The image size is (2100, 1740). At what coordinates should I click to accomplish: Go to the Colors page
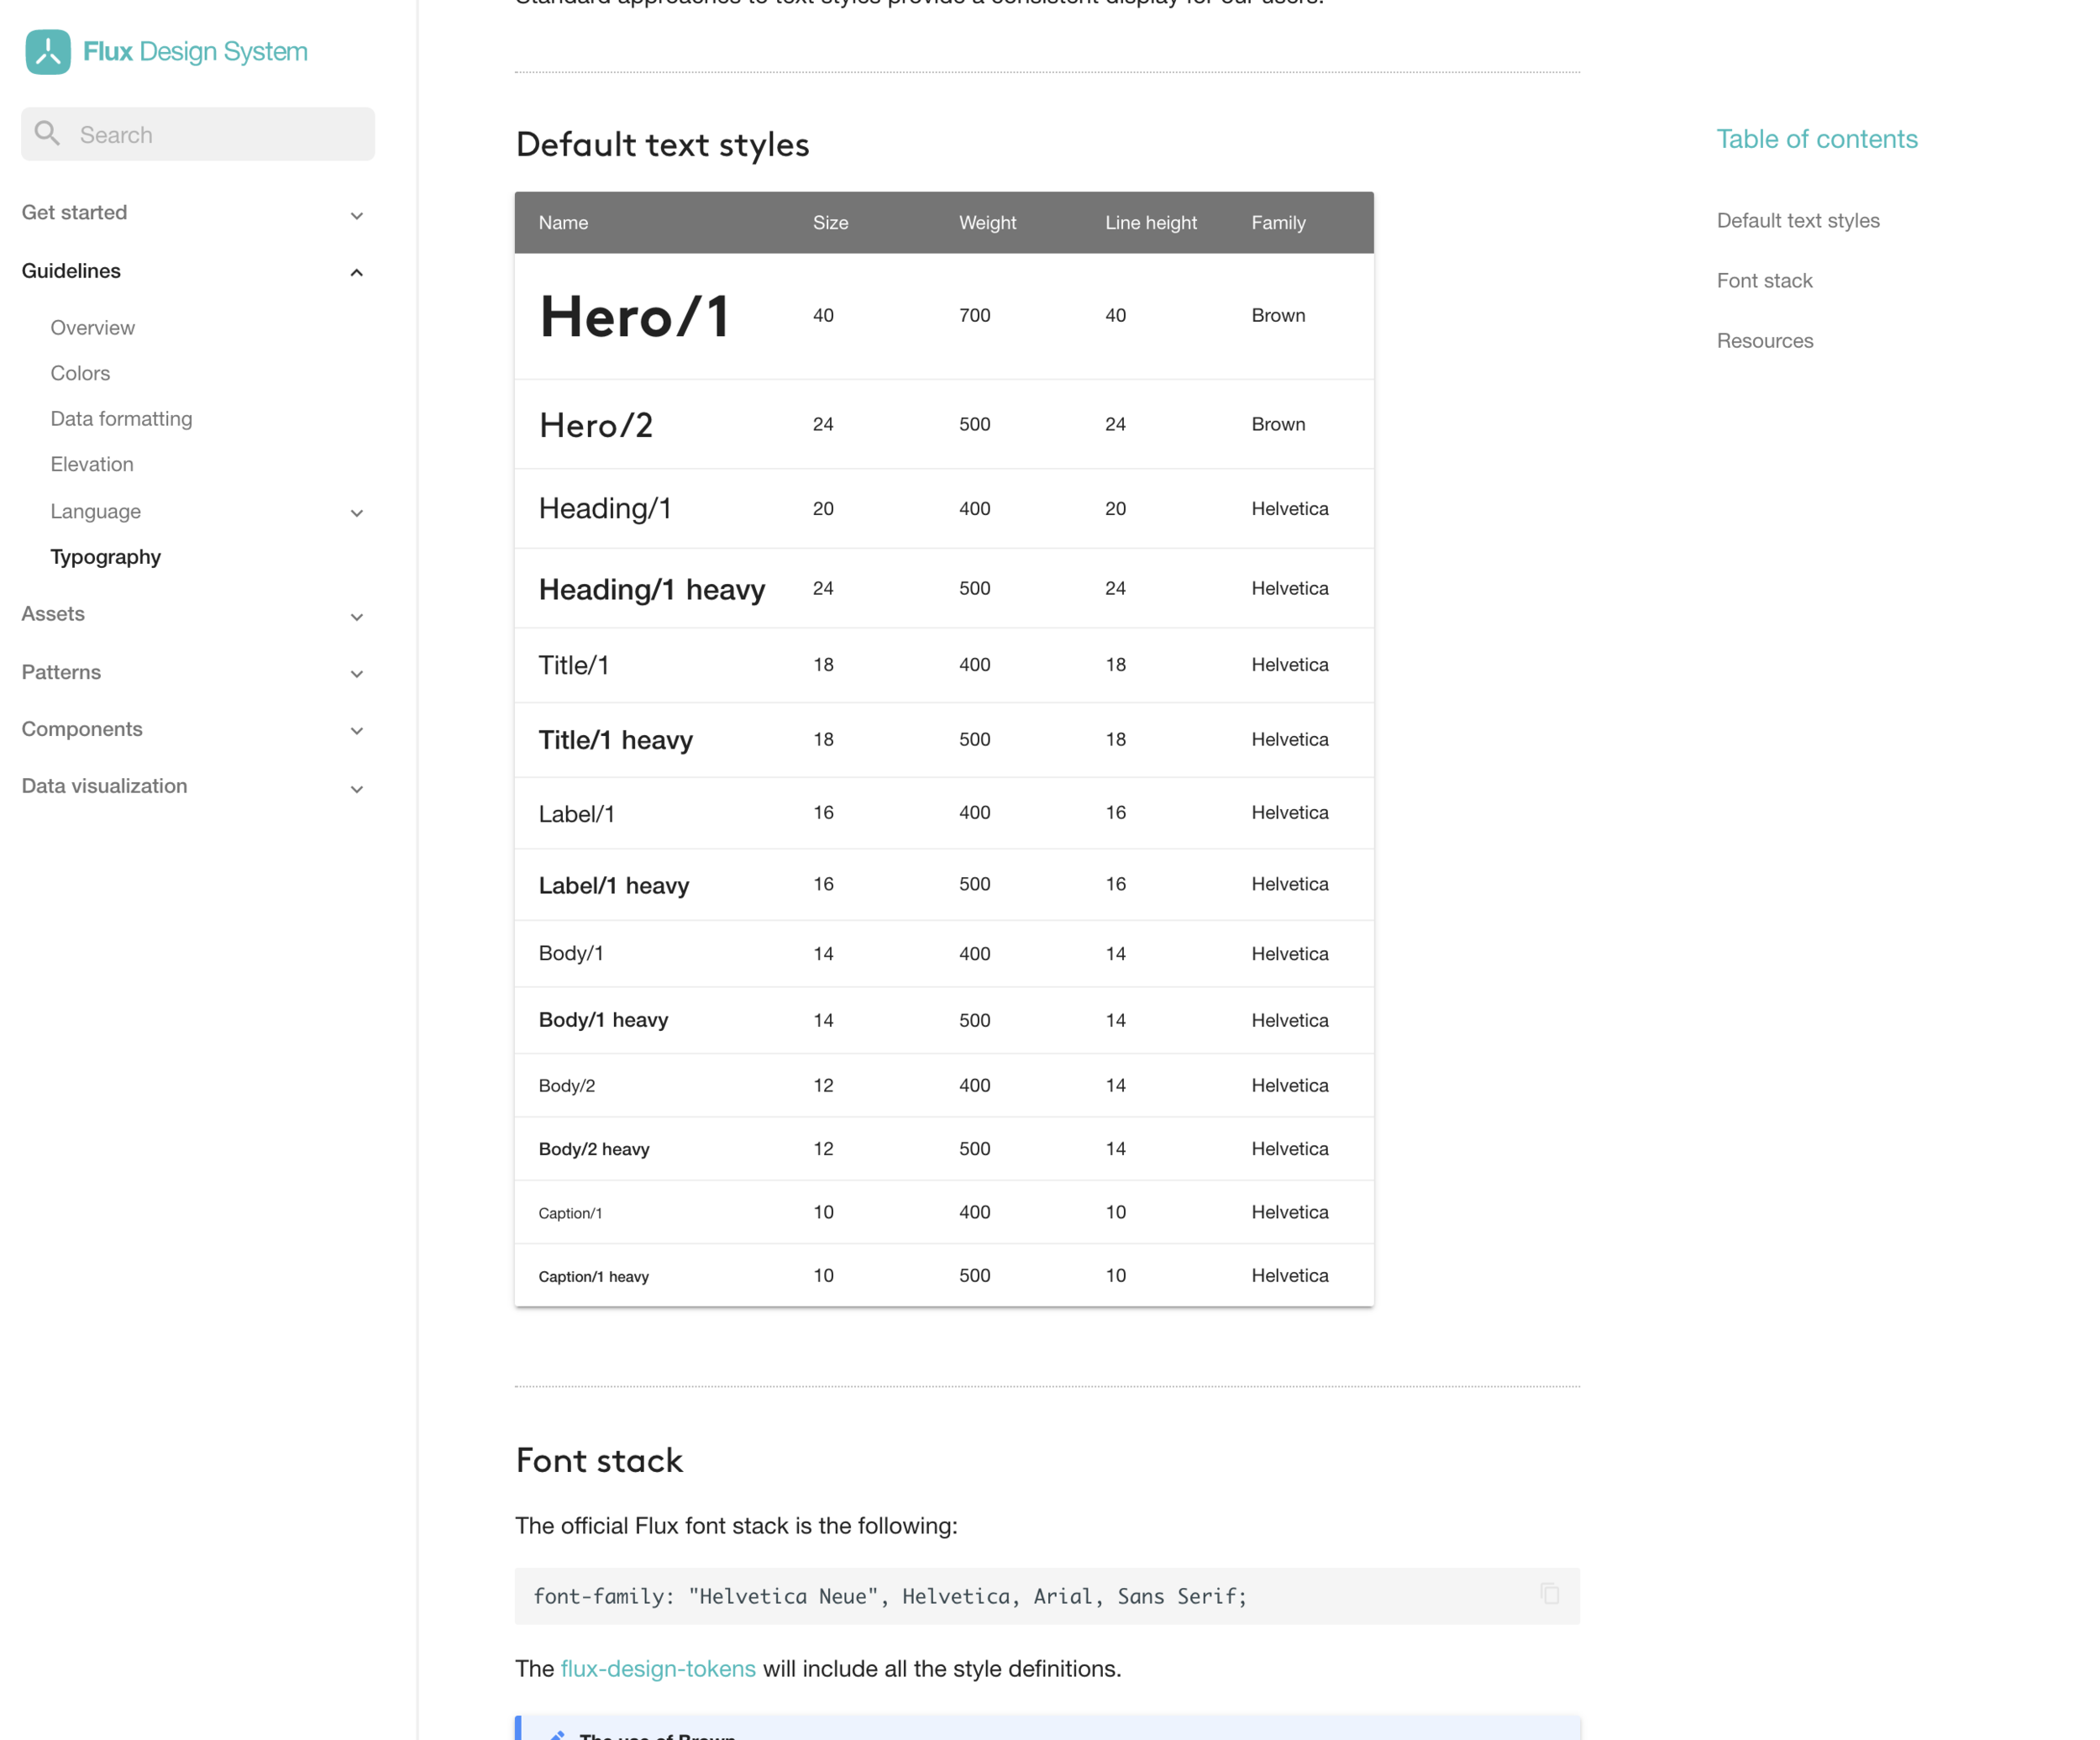point(80,373)
